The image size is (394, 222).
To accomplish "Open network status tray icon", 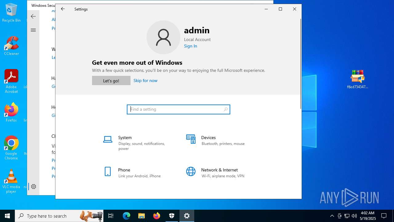I will tap(347, 216).
